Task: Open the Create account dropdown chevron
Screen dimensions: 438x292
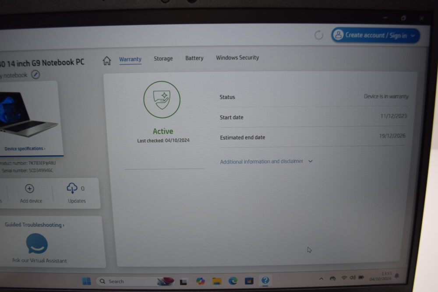Action: coord(413,36)
